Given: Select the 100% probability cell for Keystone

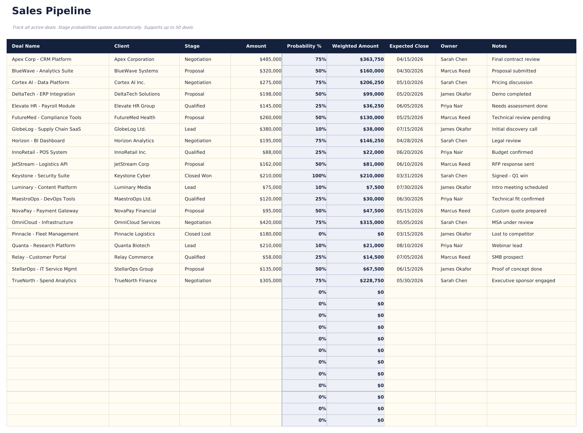Looking at the screenshot, I should [319, 176].
